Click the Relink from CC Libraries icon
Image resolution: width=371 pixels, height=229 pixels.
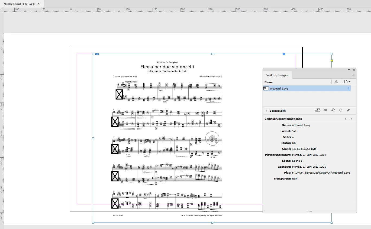click(x=318, y=110)
